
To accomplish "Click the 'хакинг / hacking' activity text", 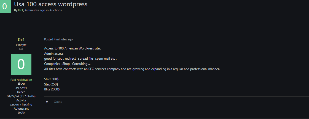I will point(21,104).
